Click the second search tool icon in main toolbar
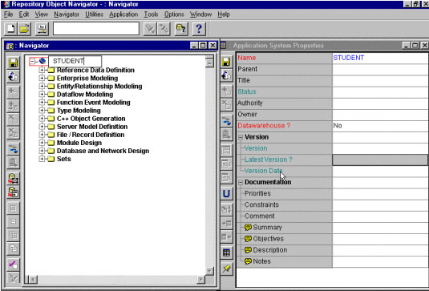 (x=164, y=29)
